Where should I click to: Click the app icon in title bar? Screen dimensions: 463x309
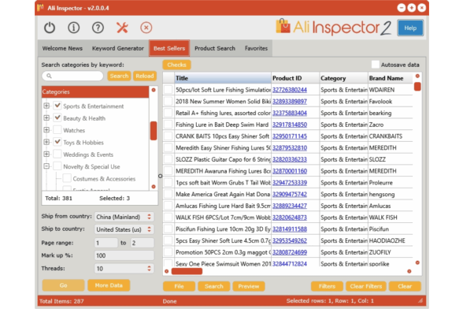[40, 8]
